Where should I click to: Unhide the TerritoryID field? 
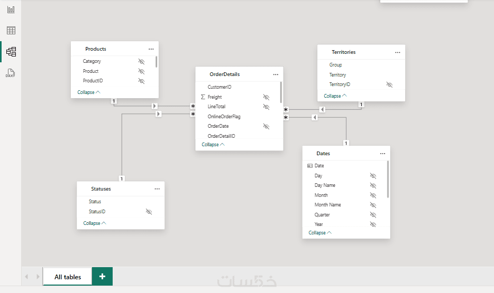coord(389,84)
